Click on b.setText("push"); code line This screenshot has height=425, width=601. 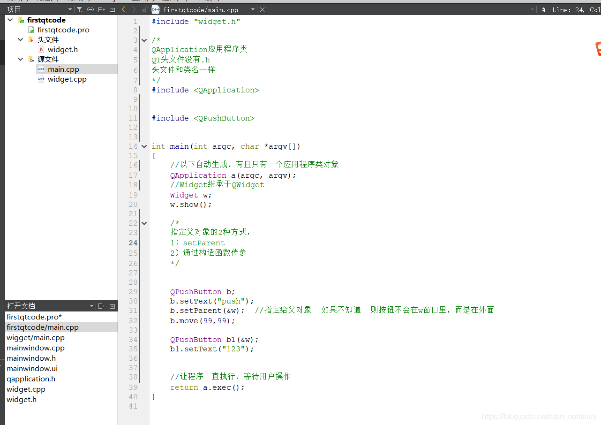(x=212, y=301)
